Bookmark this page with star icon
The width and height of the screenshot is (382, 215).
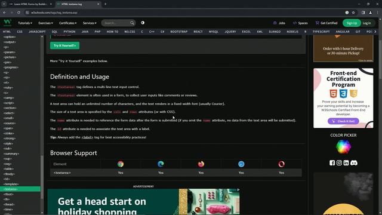[x=353, y=13]
